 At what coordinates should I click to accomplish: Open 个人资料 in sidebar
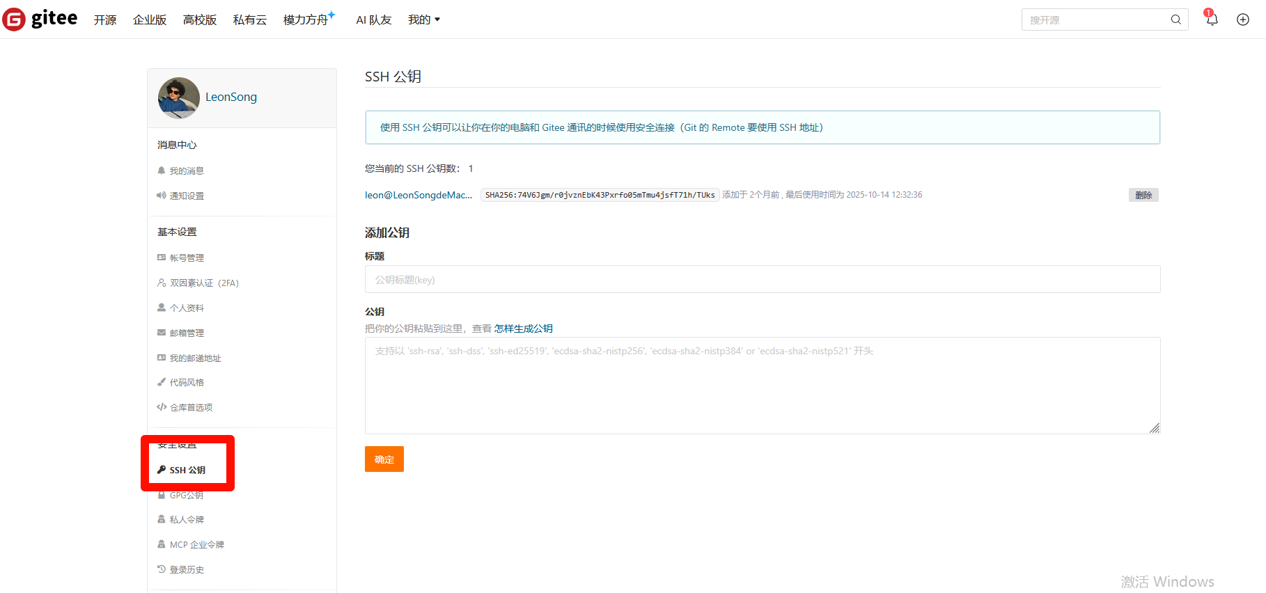[187, 308]
